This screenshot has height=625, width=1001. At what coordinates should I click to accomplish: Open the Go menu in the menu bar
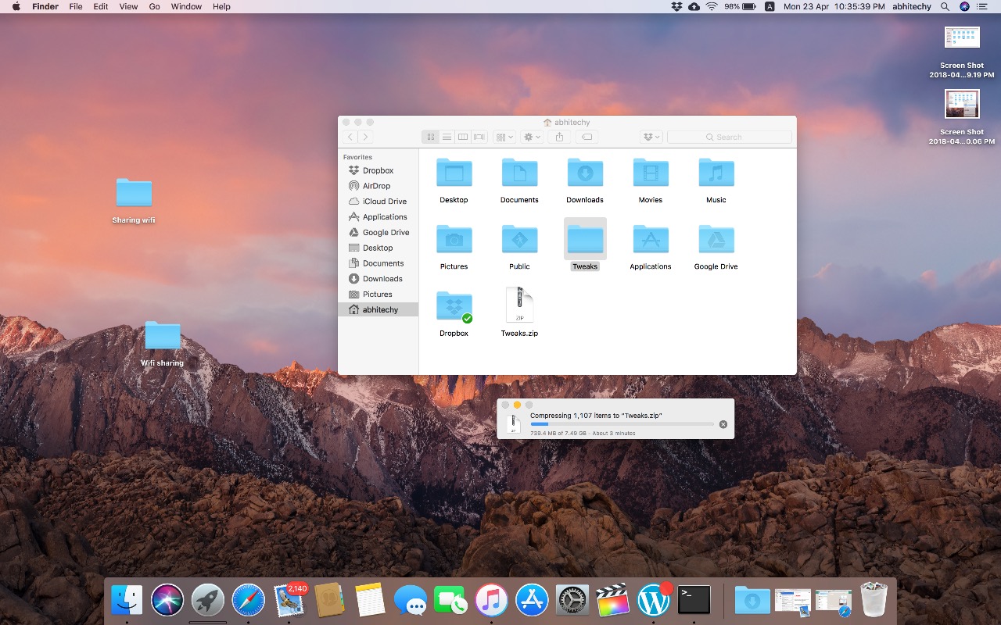tap(154, 6)
